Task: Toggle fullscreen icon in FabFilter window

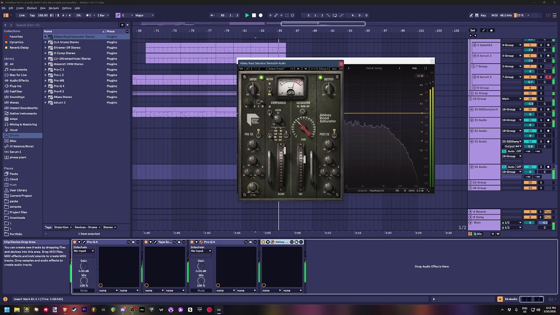Action: pos(425,68)
